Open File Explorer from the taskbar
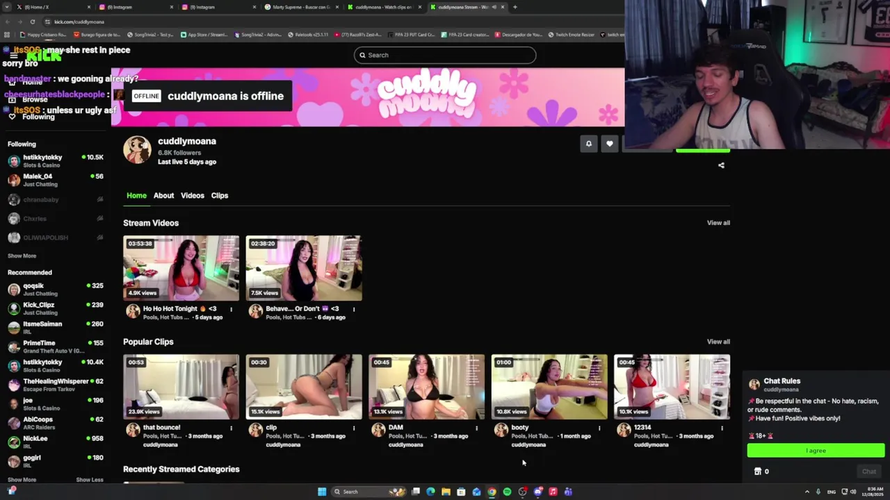The image size is (890, 500). (x=446, y=492)
